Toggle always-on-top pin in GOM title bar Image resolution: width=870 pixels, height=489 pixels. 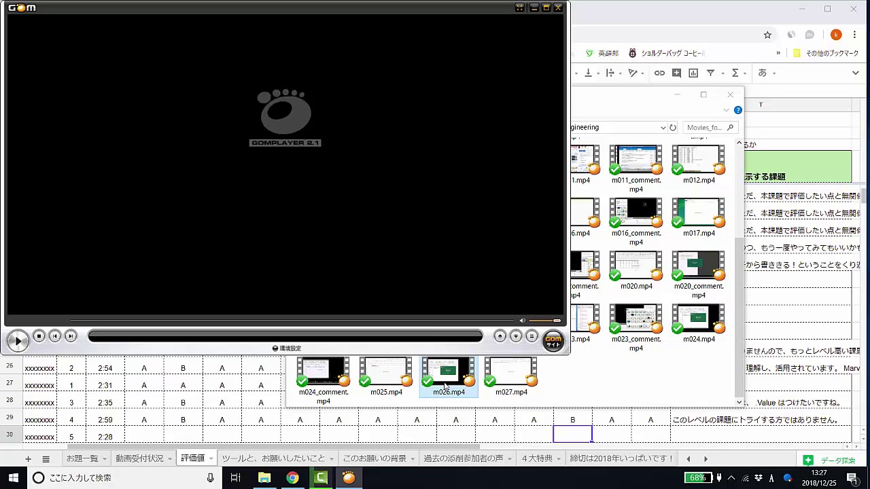[519, 7]
